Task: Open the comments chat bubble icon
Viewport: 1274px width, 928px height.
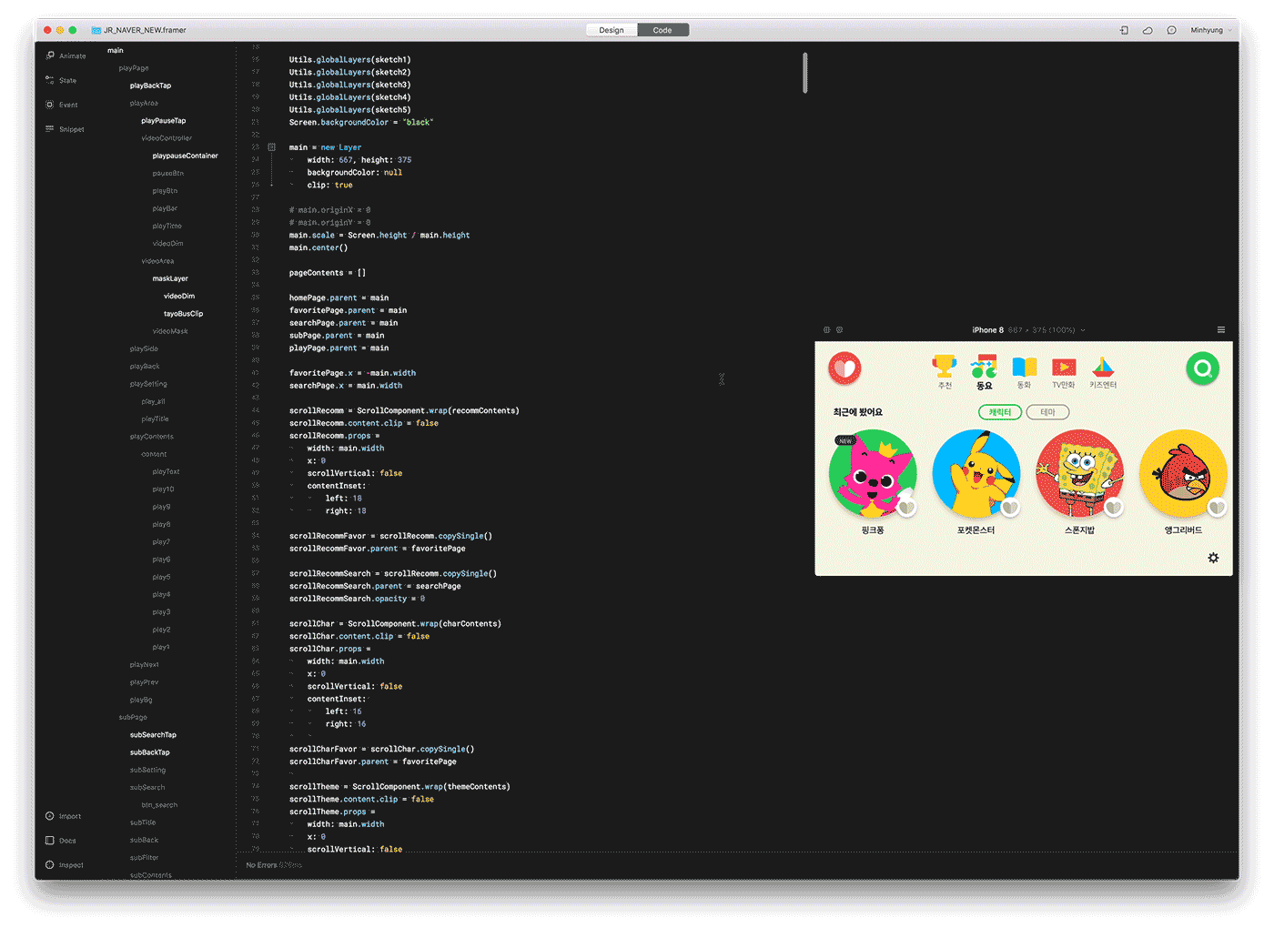Action: [x=1171, y=30]
